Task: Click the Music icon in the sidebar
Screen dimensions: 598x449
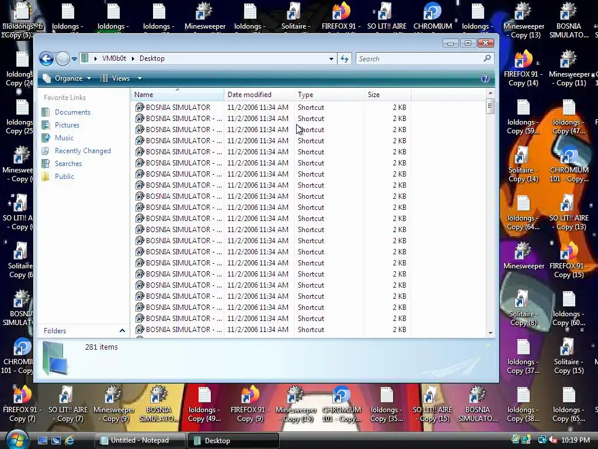Action: (x=46, y=138)
